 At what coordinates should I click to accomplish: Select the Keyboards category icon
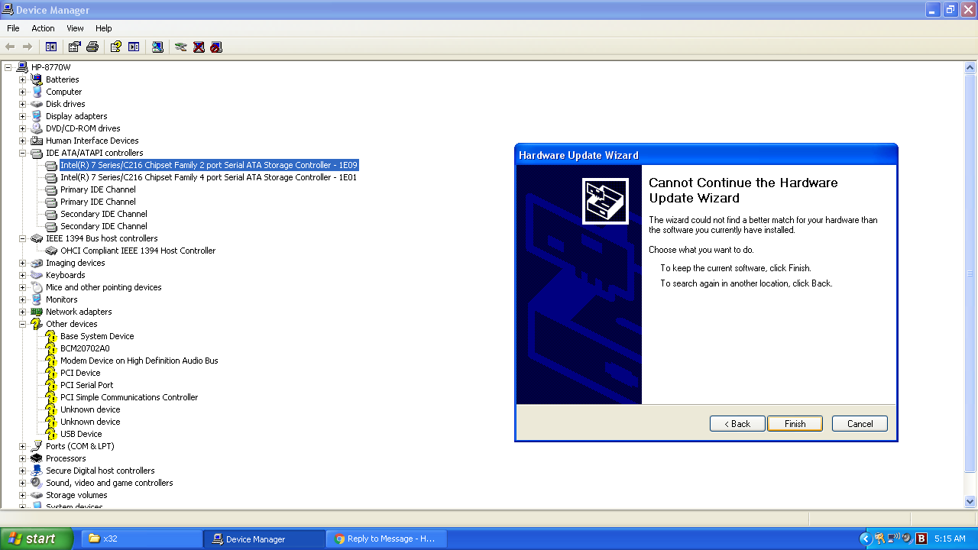click(37, 275)
